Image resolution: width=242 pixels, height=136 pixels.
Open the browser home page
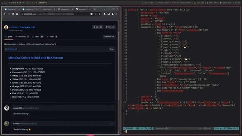point(17,14)
